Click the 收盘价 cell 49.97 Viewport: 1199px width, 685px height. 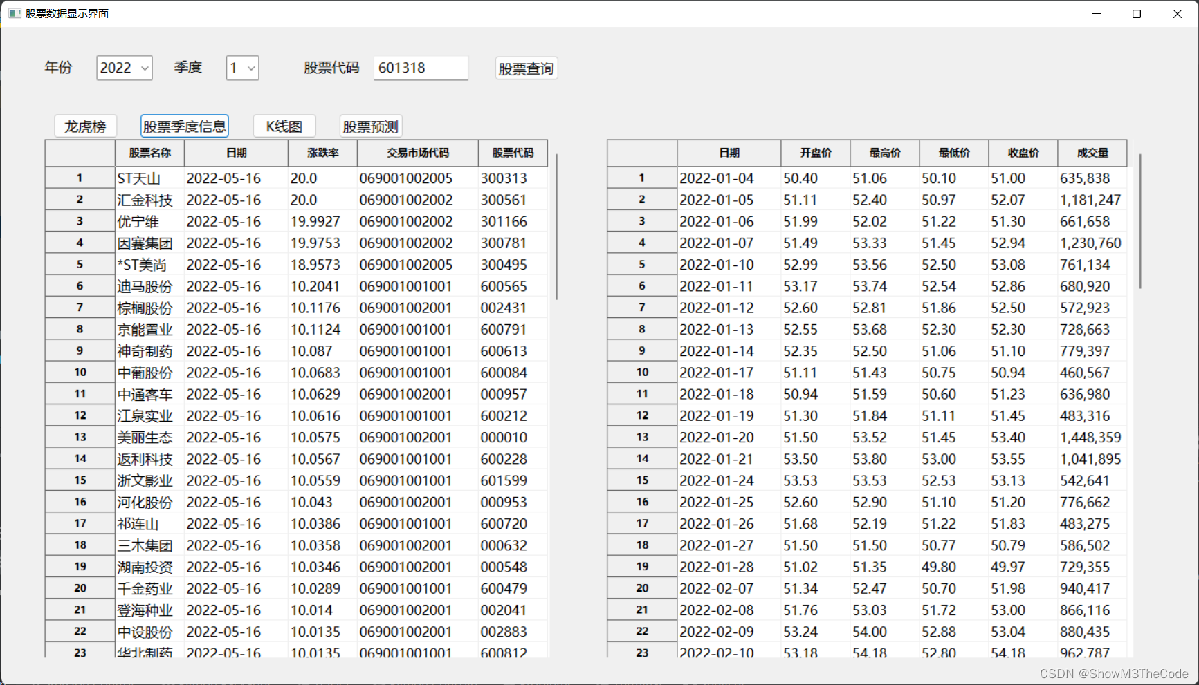click(x=1023, y=567)
